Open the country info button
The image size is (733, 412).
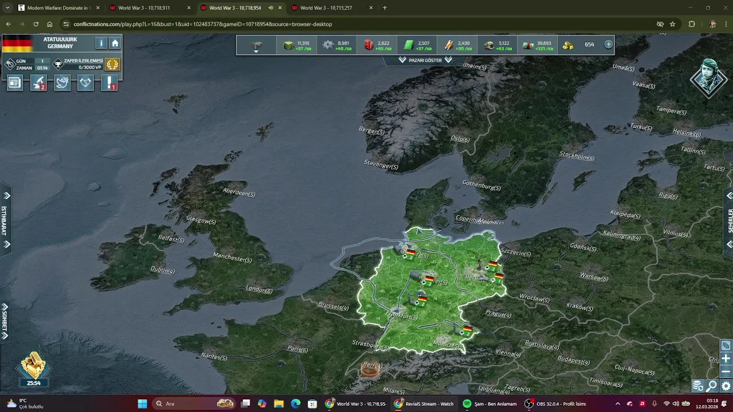(x=101, y=43)
